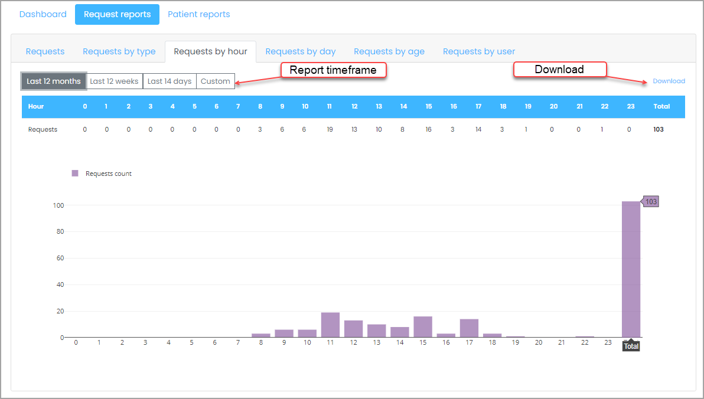The width and height of the screenshot is (704, 399).
Task: Click the hour 15 bar in chart
Action: click(423, 327)
